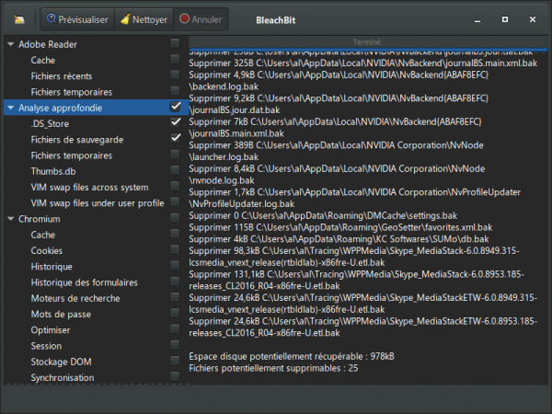Enable Stockage DOM checkbox
This screenshot has width=552, height=414.
[175, 361]
